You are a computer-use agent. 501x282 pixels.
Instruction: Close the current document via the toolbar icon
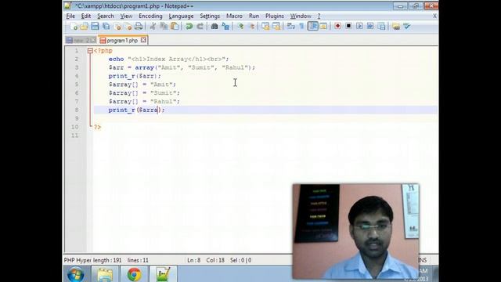pyautogui.click(x=117, y=27)
